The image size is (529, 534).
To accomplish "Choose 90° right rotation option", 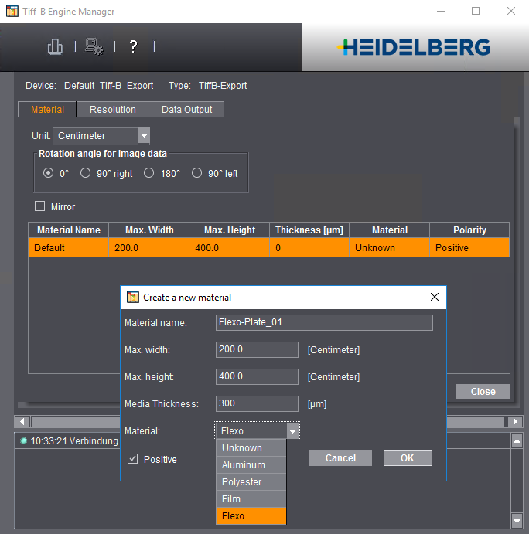I will pyautogui.click(x=86, y=173).
